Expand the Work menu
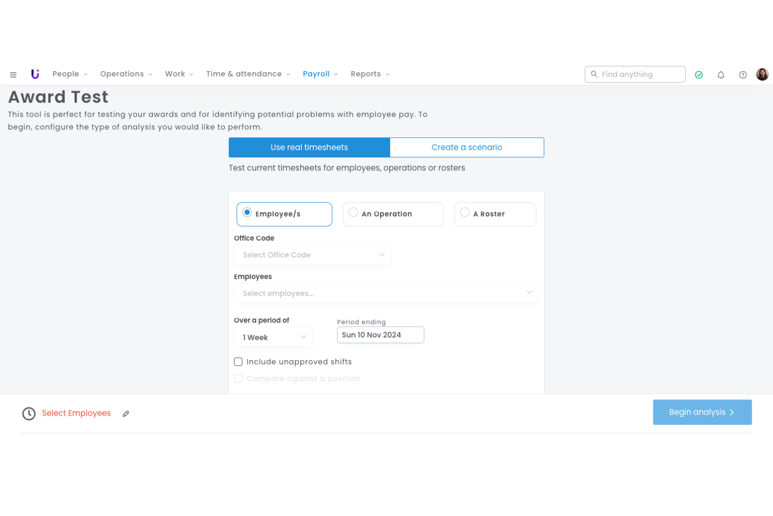This screenshot has width=773, height=516. pyautogui.click(x=179, y=74)
